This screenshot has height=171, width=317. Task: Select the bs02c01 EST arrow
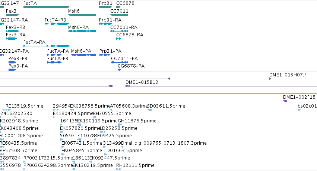click(299, 110)
